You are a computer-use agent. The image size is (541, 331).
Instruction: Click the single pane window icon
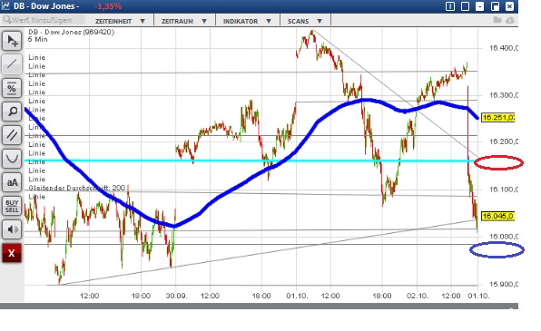pos(465,6)
